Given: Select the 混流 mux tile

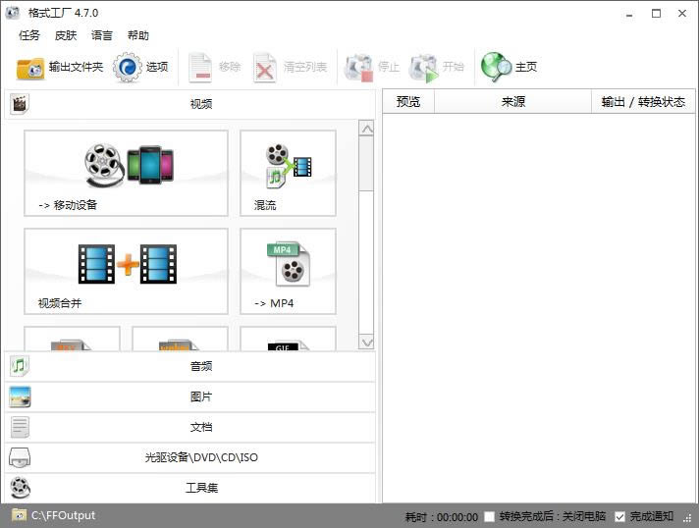Looking at the screenshot, I should pyautogui.click(x=288, y=174).
